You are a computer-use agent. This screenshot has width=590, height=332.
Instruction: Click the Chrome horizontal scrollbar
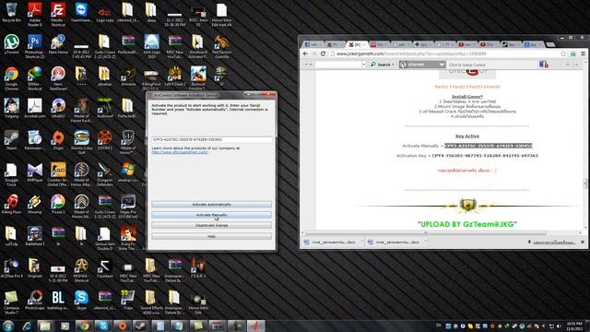coord(425,232)
